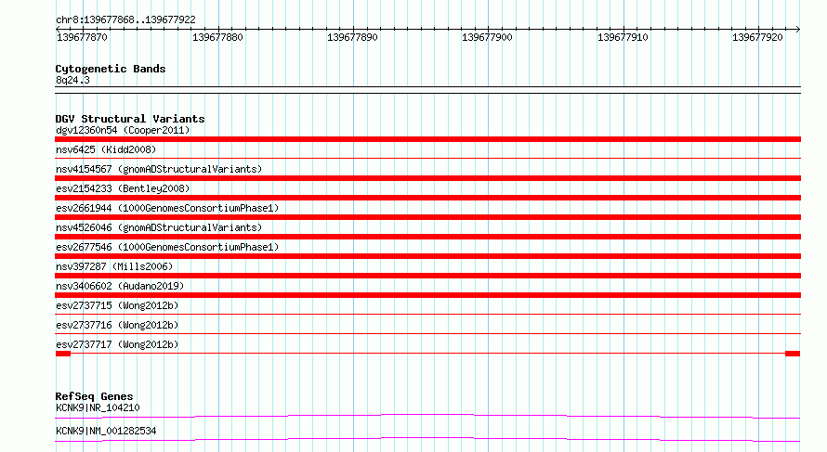Open esv2737715 (Wong2012b) variant
The width and height of the screenshot is (827, 452).
117,305
